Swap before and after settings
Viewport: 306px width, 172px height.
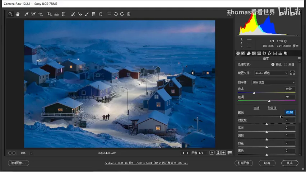(x=218, y=153)
